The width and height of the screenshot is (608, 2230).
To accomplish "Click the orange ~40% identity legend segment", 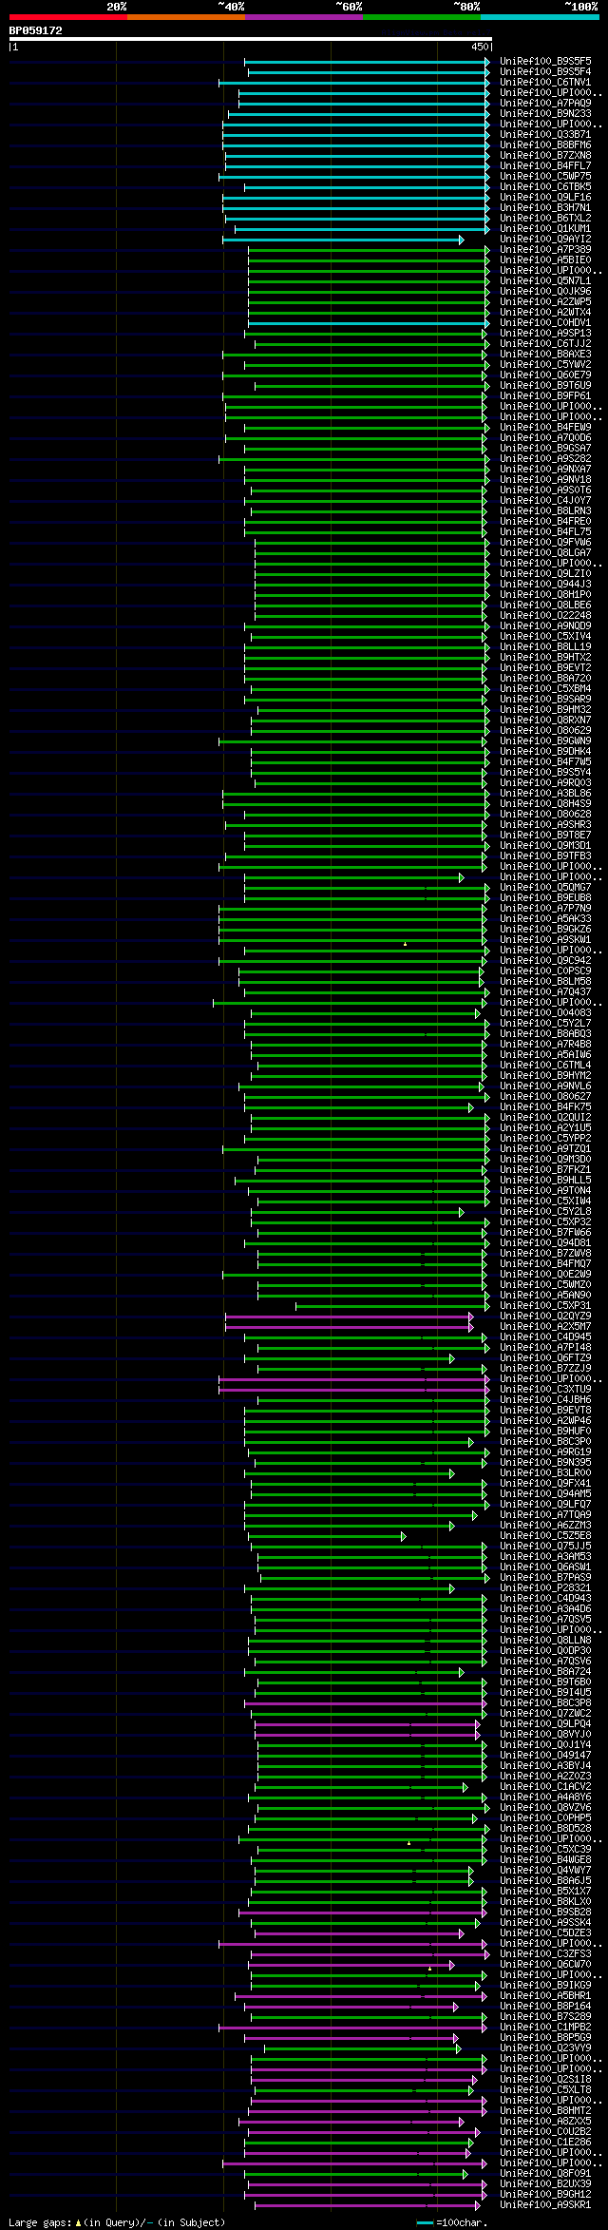I will [x=186, y=16].
